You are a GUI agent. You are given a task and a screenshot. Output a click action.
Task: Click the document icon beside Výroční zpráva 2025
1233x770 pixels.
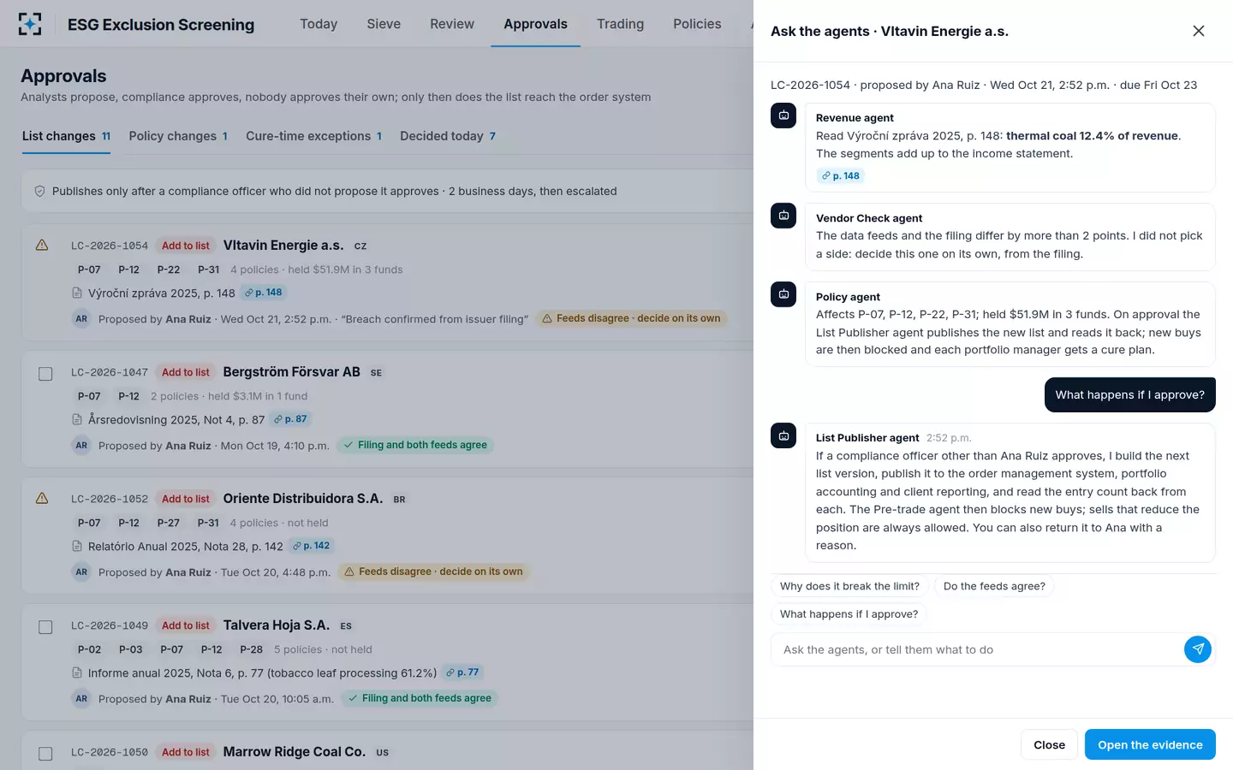[x=77, y=293]
